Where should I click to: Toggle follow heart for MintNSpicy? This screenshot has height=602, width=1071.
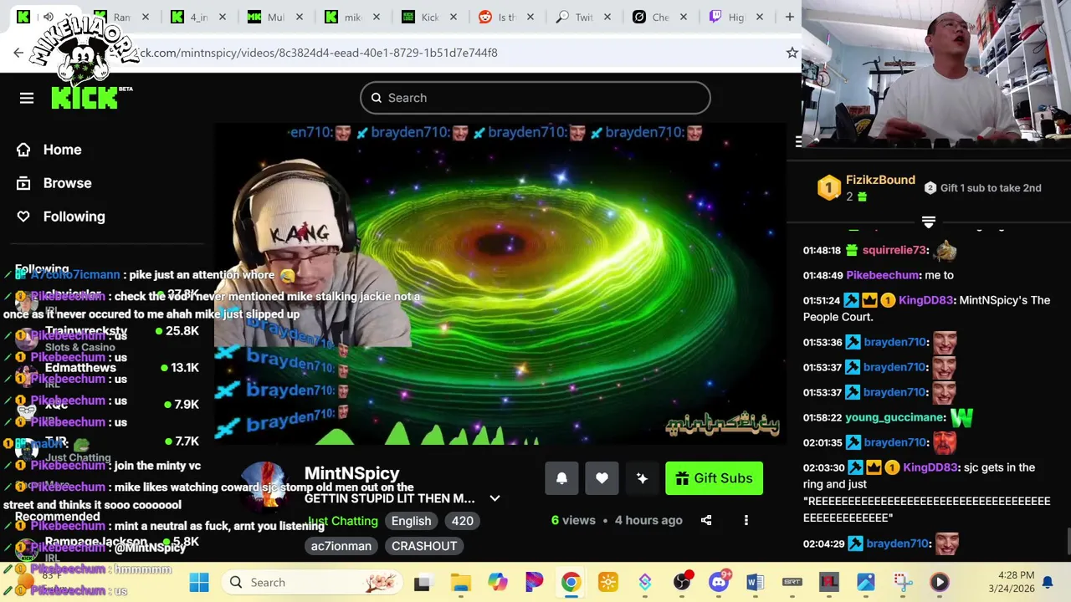pos(602,478)
